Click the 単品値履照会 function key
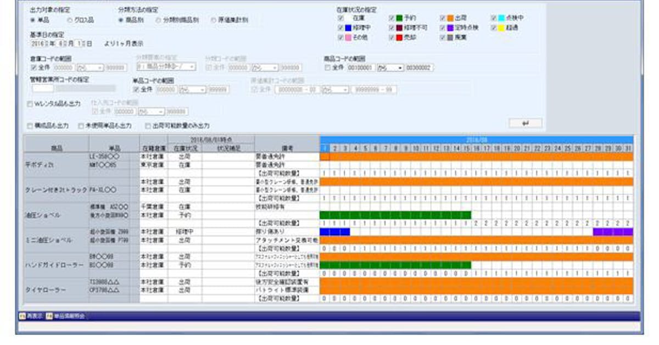The width and height of the screenshot is (659, 345). pyautogui.click(x=64, y=316)
